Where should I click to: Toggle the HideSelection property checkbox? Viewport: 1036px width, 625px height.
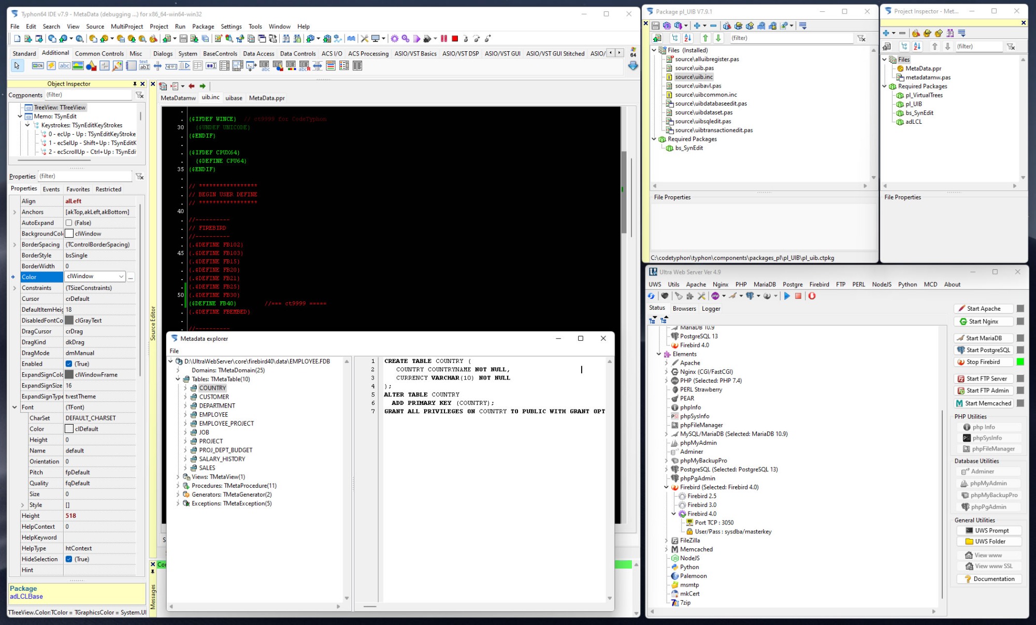(69, 559)
